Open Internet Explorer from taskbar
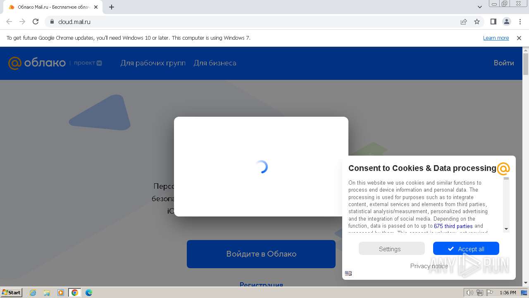 33,293
